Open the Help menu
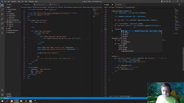The image size is (184, 103). tap(36, 1)
